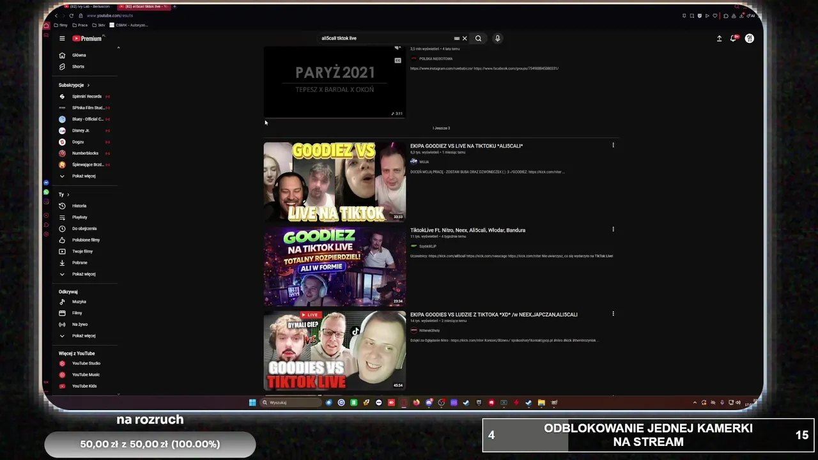Open Główna home in the sidebar
The image size is (818, 460).
[x=79, y=55]
